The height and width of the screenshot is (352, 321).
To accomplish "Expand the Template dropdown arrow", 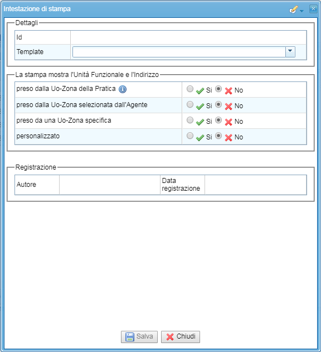I will point(290,52).
